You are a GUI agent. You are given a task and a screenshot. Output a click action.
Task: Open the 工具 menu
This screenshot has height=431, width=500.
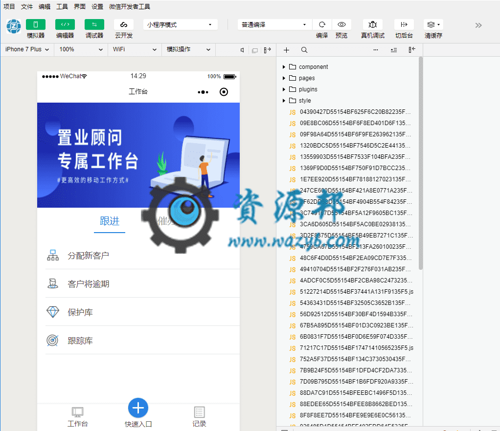(62, 6)
